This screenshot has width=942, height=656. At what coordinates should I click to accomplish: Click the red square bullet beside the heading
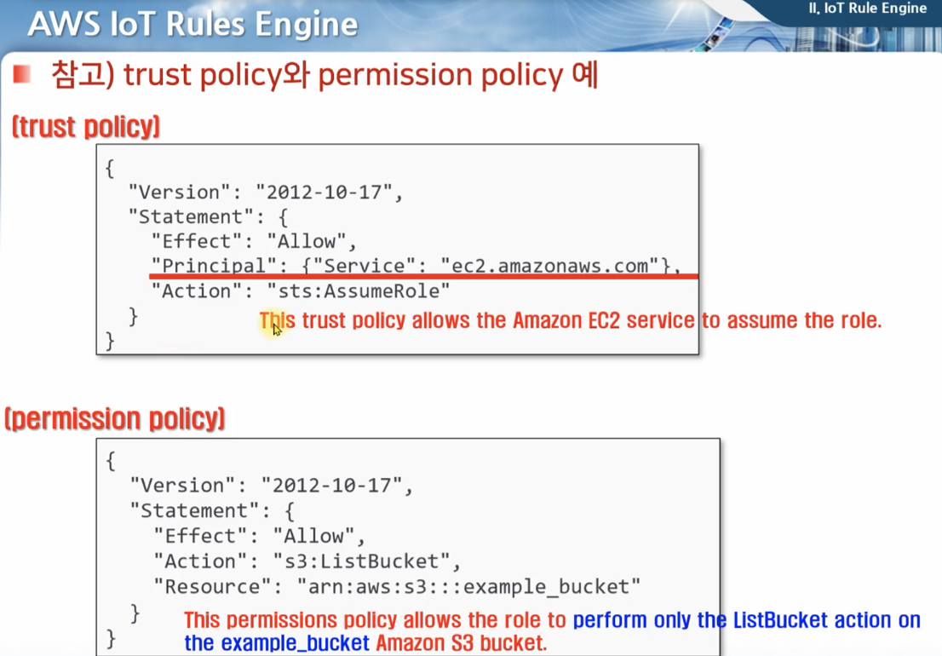coord(21,74)
